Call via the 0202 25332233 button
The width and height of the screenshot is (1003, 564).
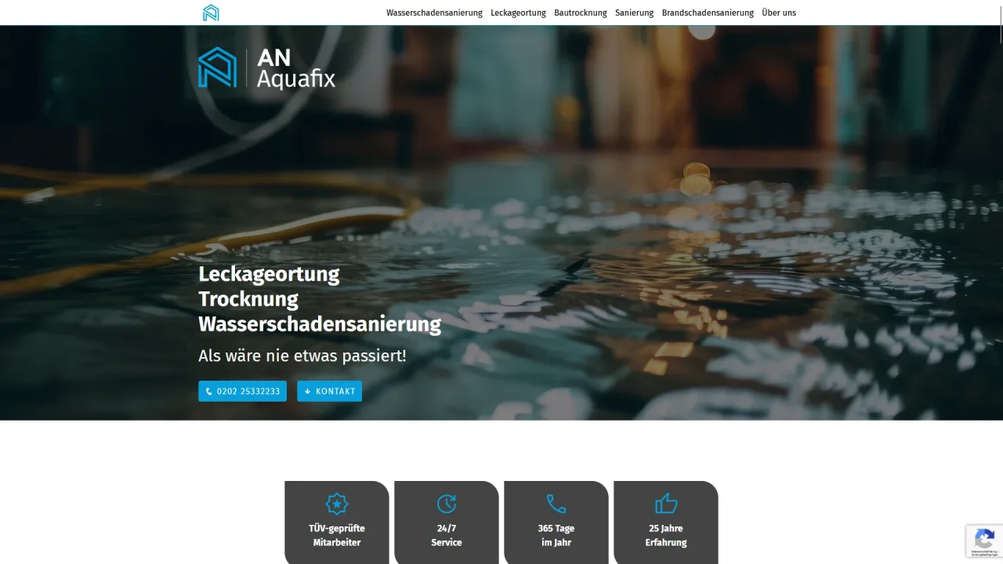coord(242,391)
